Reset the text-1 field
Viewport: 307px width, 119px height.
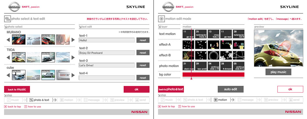click(143, 40)
